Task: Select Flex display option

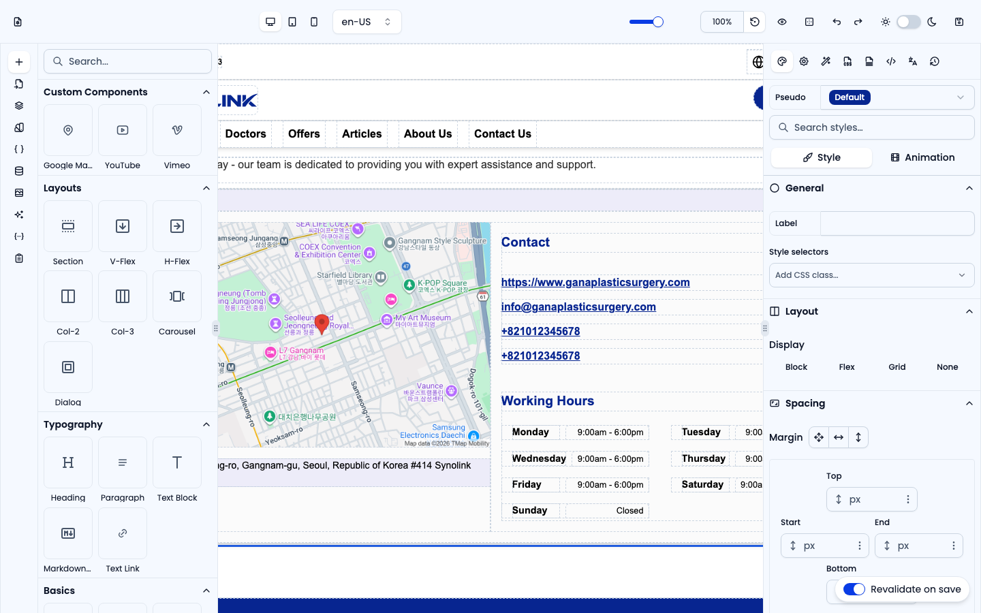Action: (x=847, y=367)
